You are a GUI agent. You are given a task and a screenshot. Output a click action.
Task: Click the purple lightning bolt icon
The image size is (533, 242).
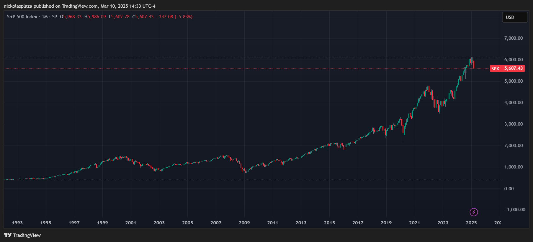[474, 212]
